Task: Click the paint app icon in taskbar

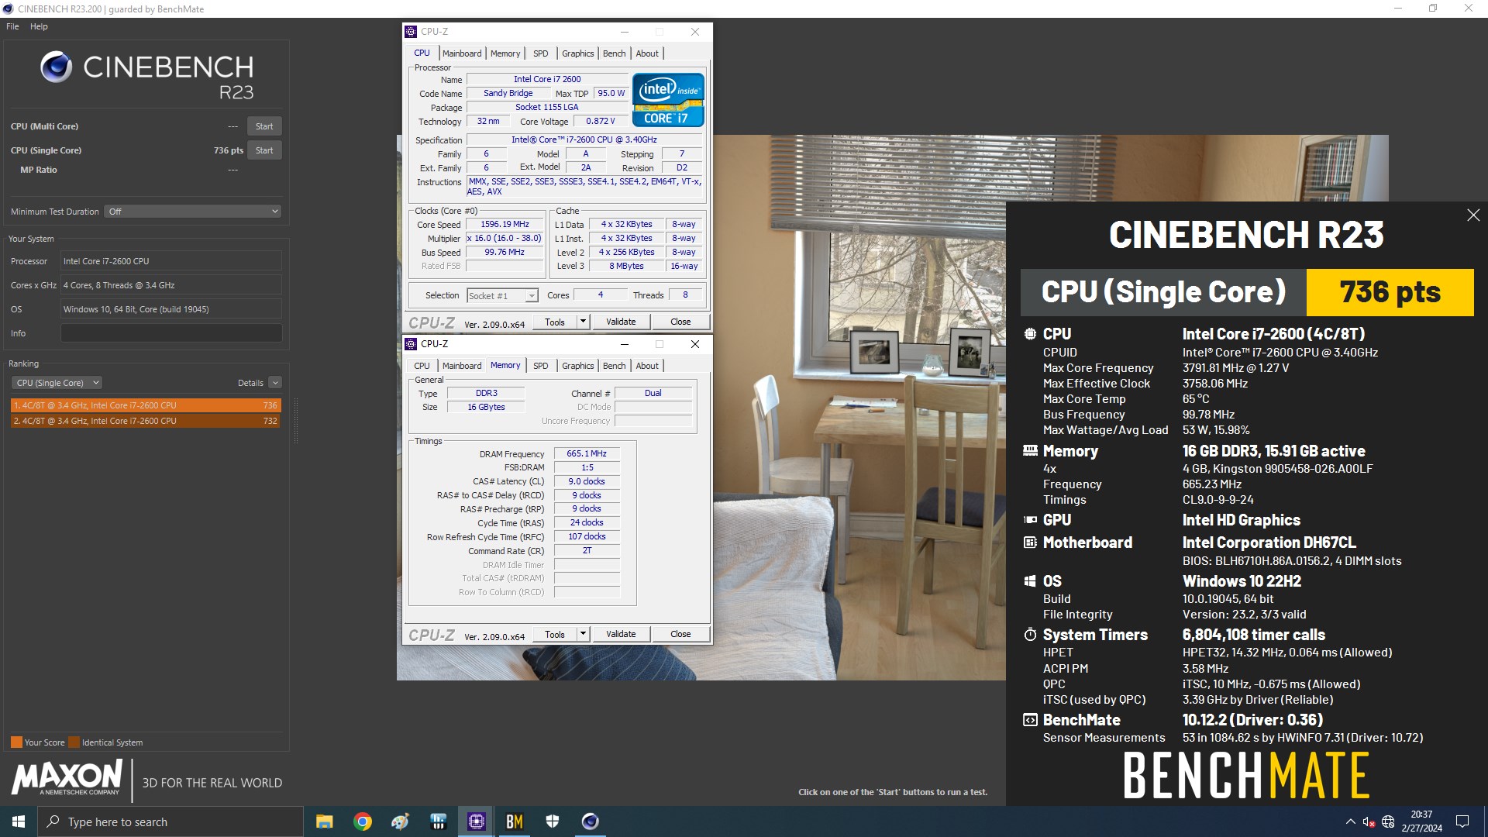Action: tap(401, 821)
